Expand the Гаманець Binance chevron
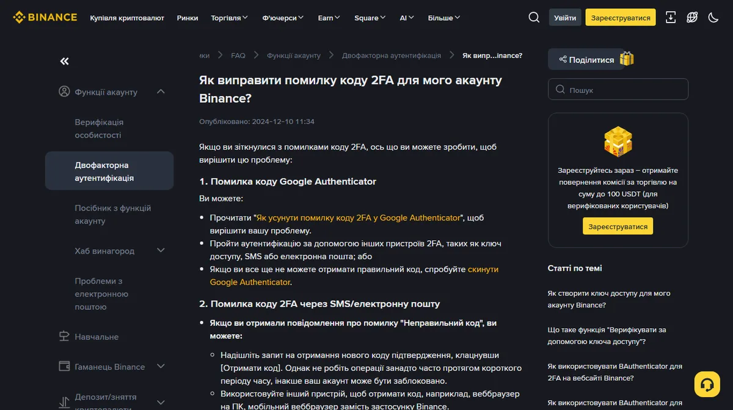 [161, 367]
